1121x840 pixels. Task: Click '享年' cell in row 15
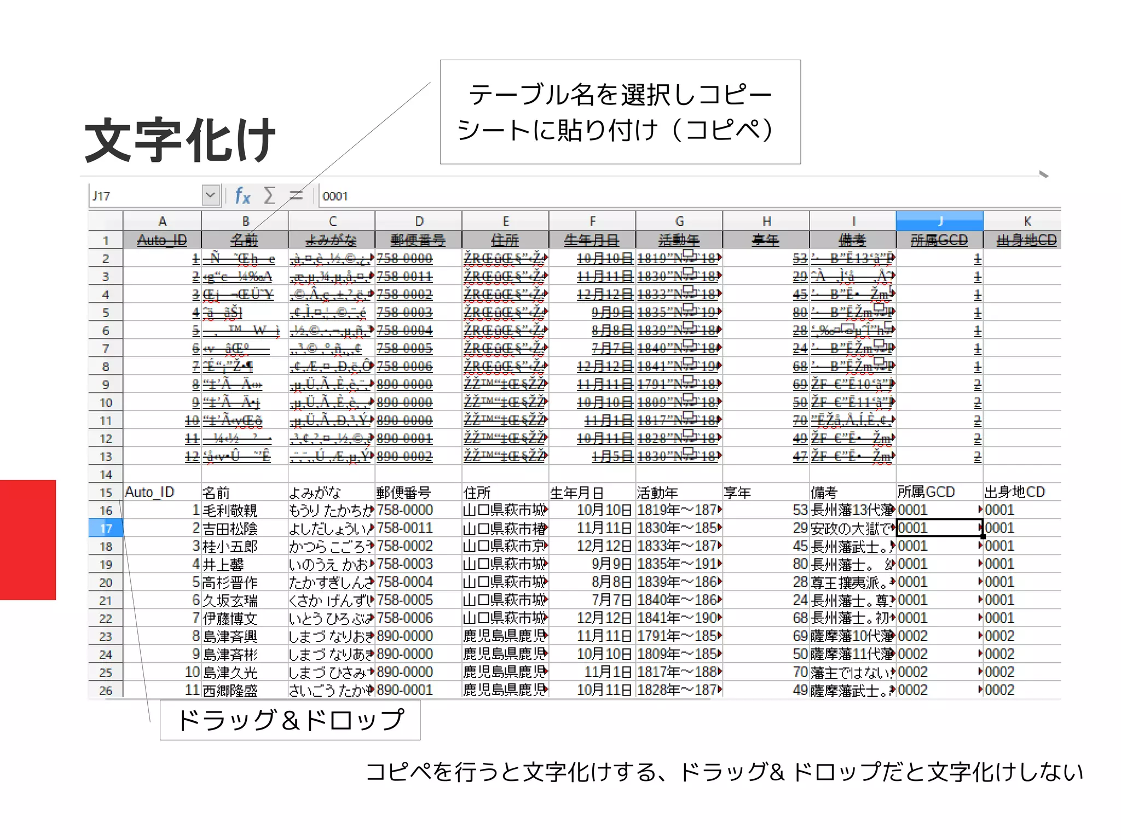(x=766, y=492)
